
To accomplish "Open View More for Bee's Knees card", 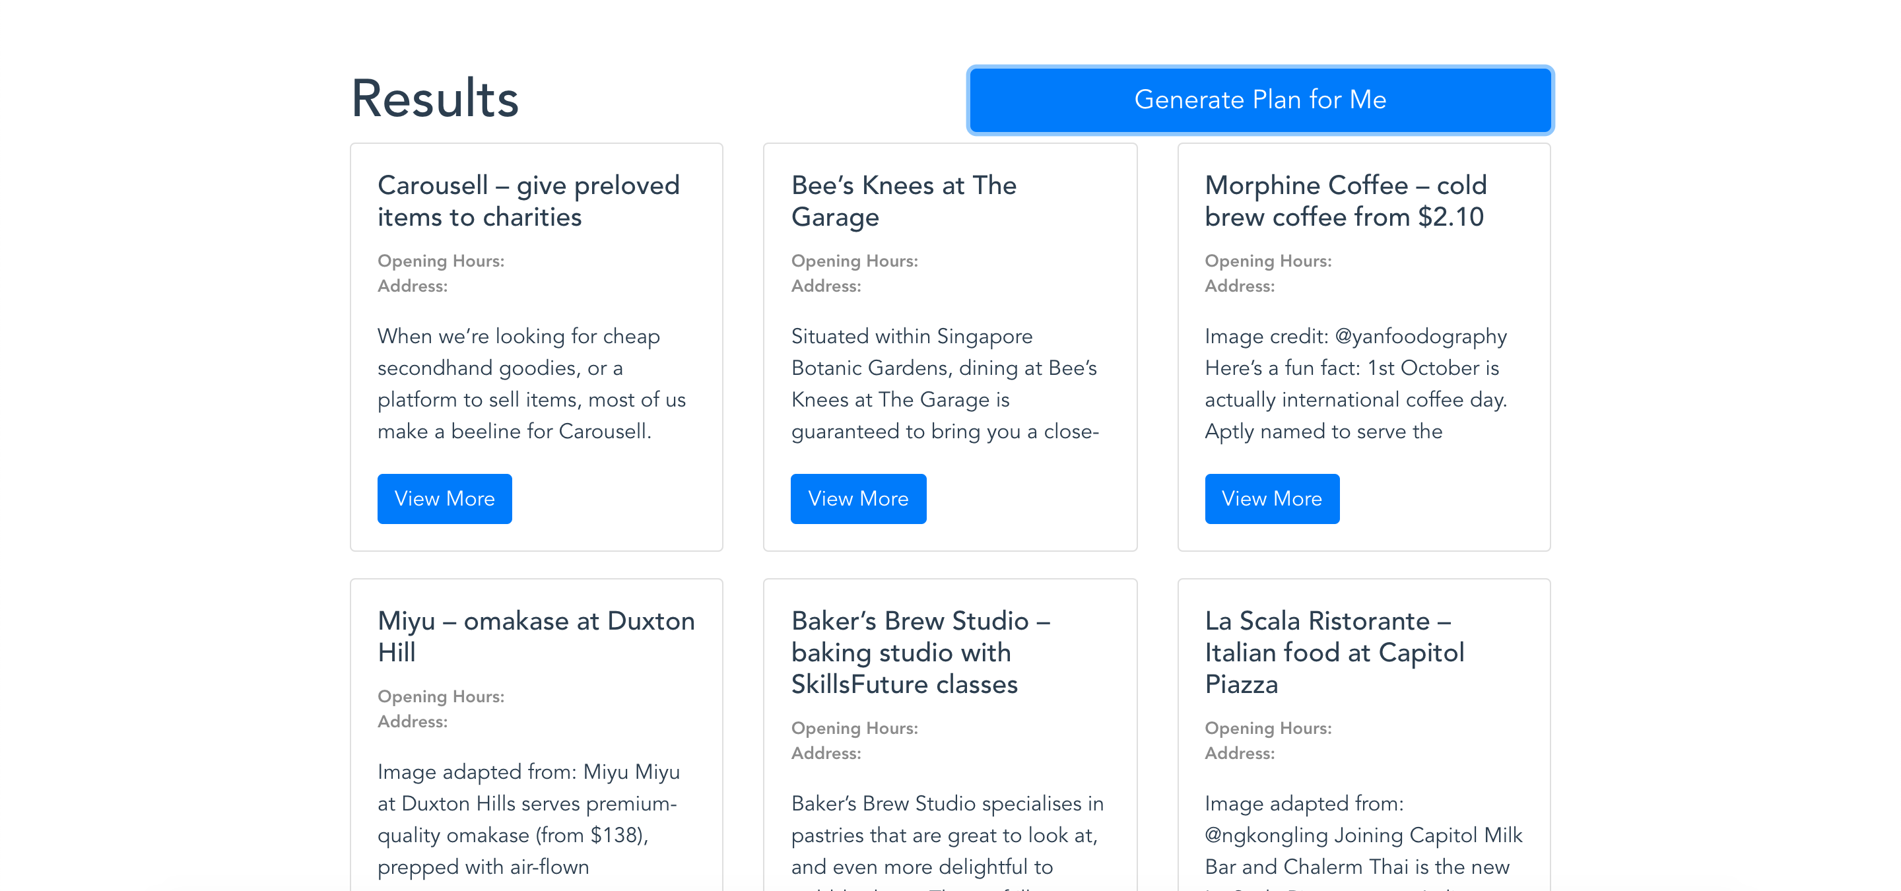I will (857, 498).
